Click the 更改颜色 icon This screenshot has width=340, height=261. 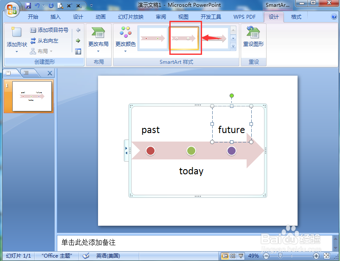(126, 32)
